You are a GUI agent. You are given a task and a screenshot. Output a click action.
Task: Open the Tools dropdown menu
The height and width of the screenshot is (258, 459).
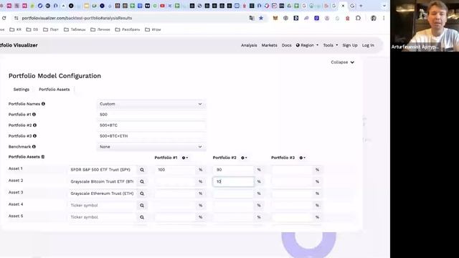(331, 45)
